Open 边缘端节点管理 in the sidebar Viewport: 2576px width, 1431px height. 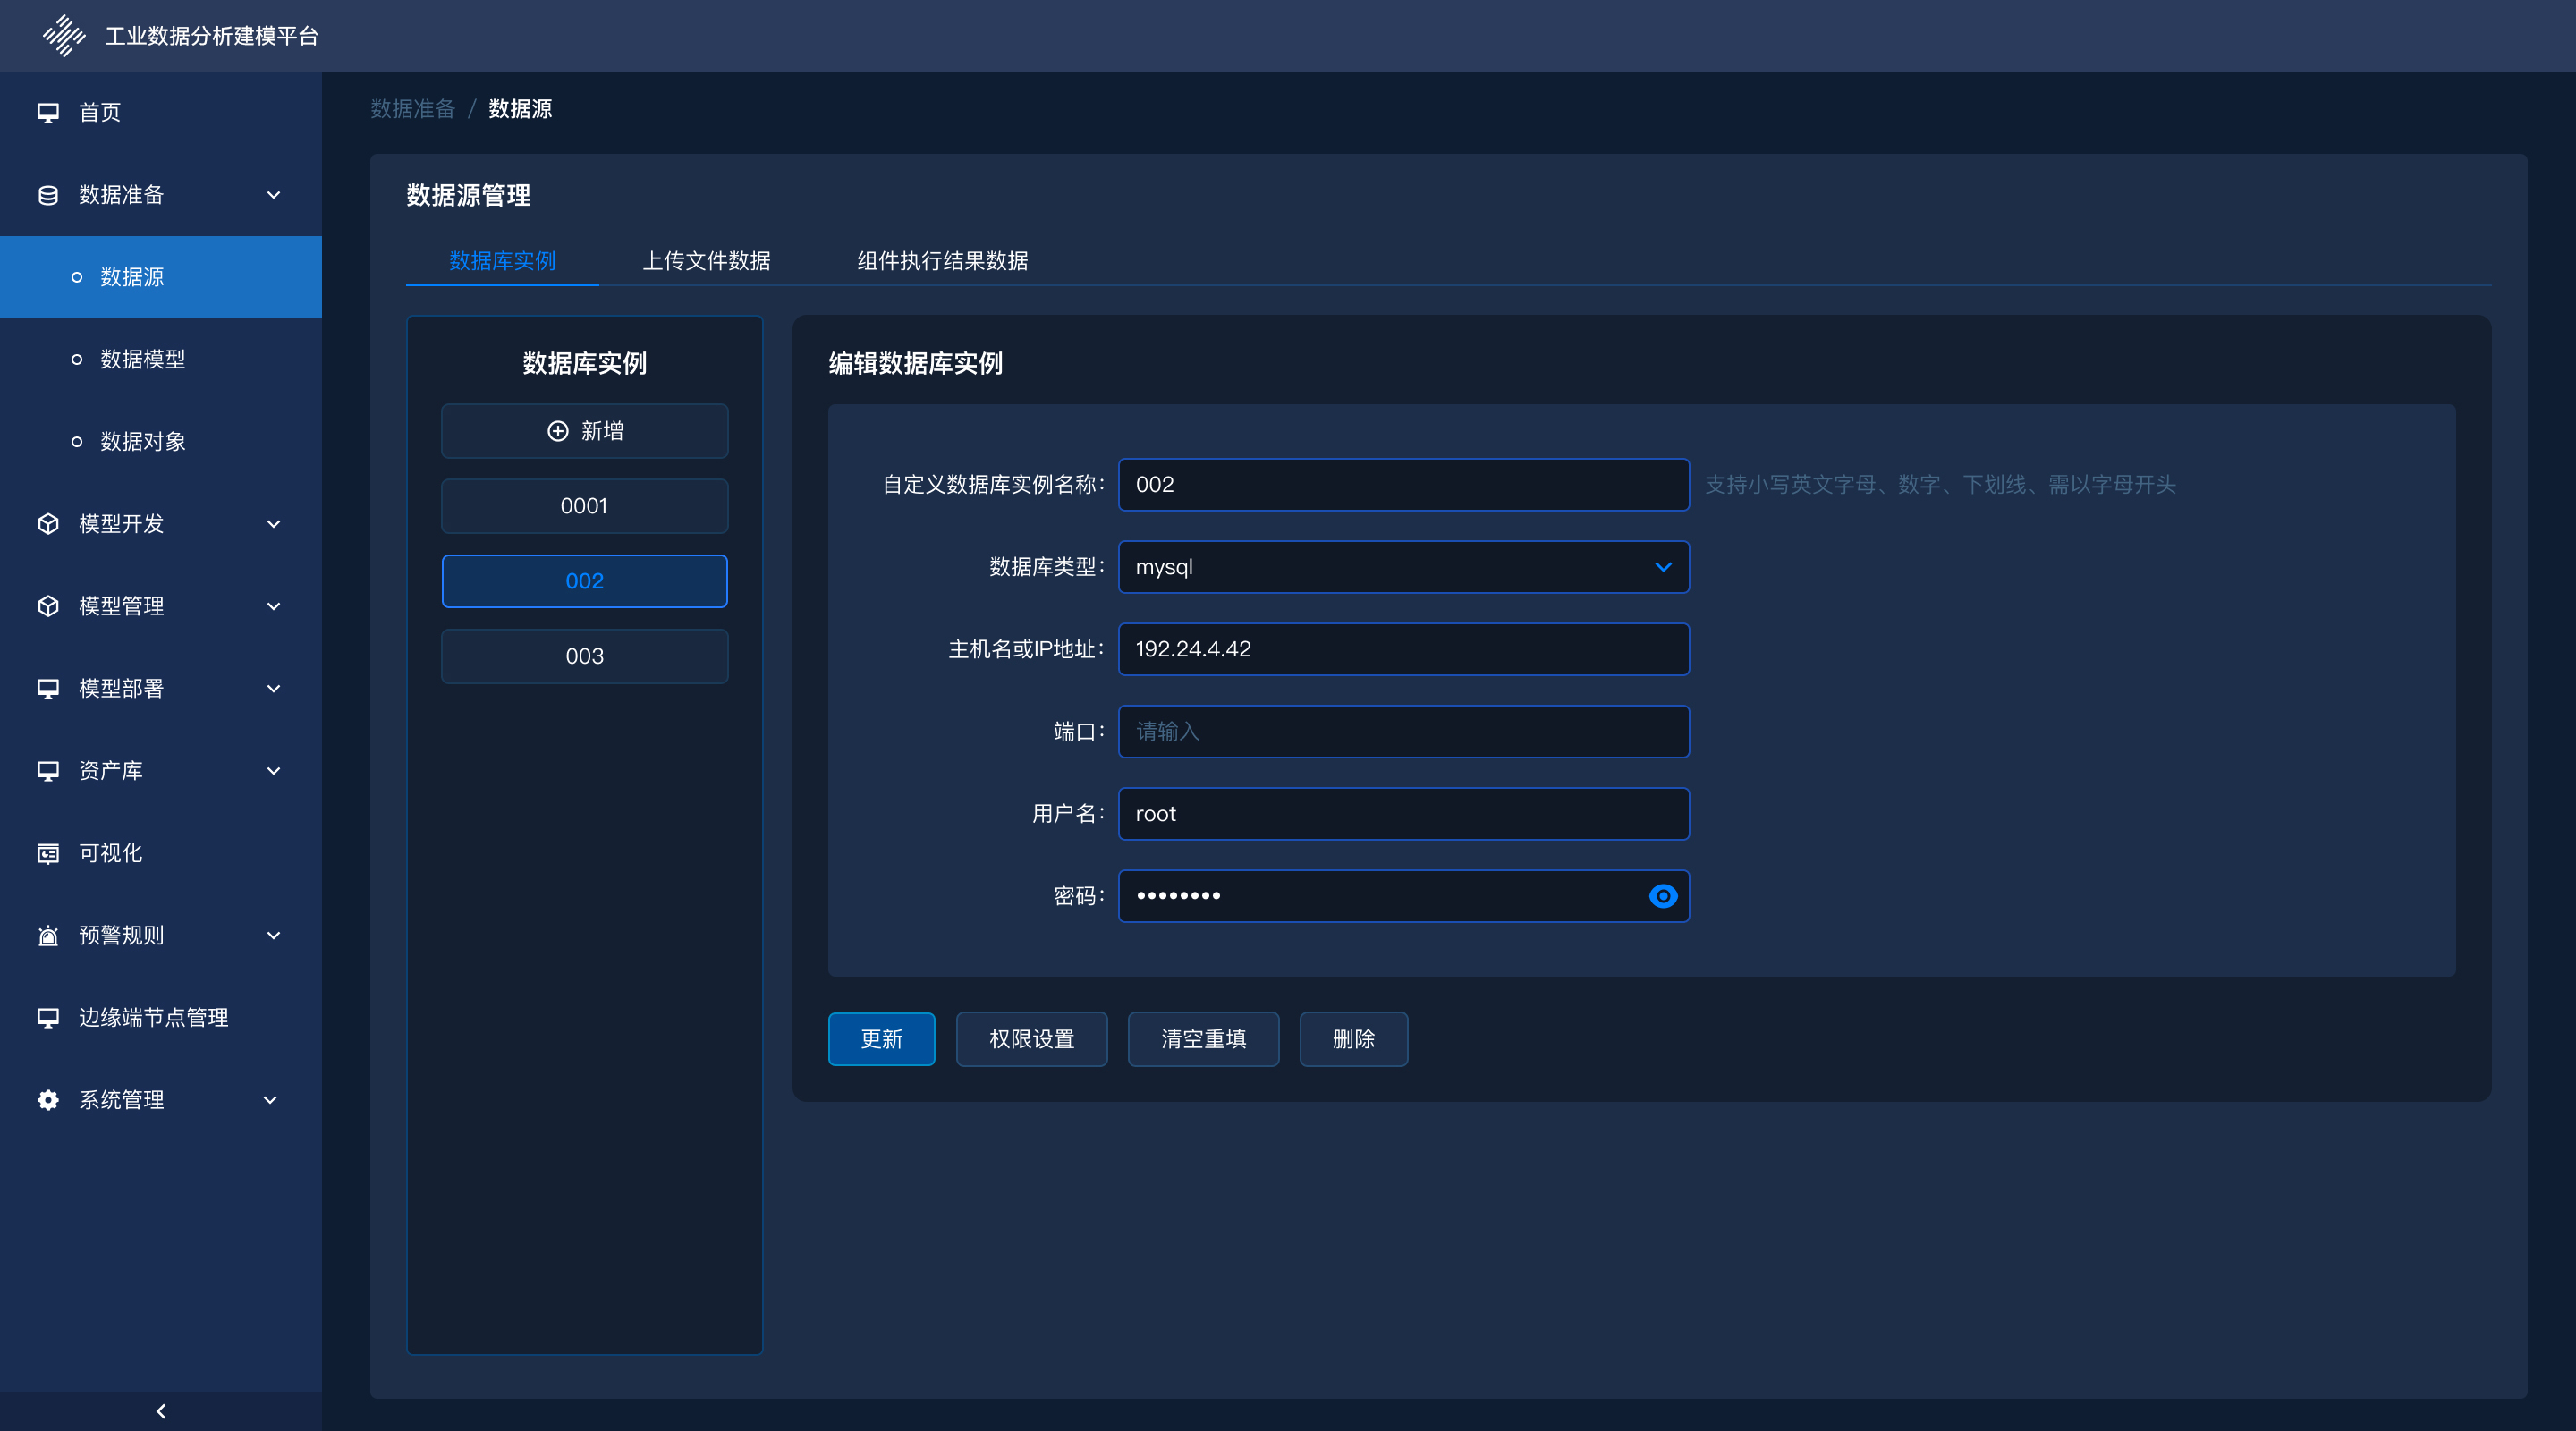[x=161, y=1017]
